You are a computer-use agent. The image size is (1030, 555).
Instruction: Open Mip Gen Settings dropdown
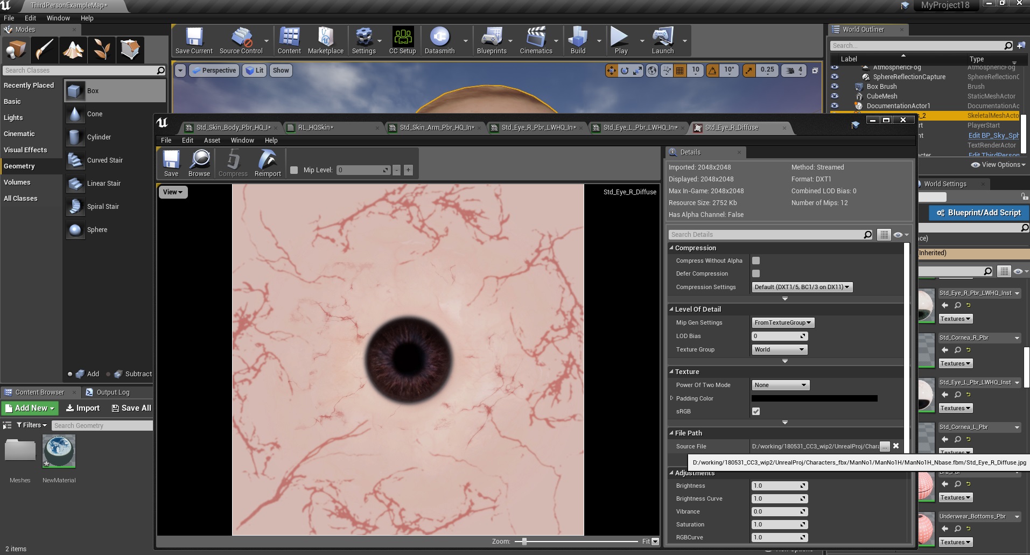pyautogui.click(x=783, y=322)
